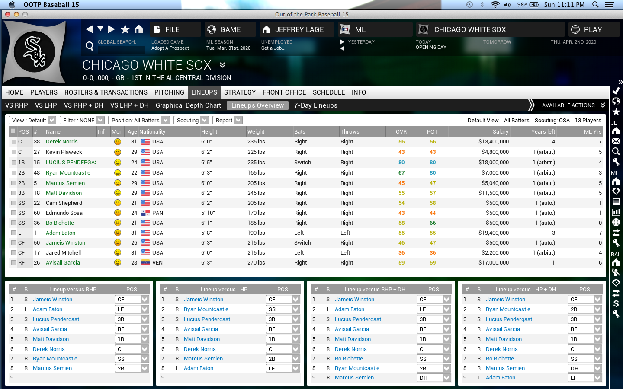Open the Position: All Batters dropdown
623x389 pixels.
pyautogui.click(x=138, y=120)
